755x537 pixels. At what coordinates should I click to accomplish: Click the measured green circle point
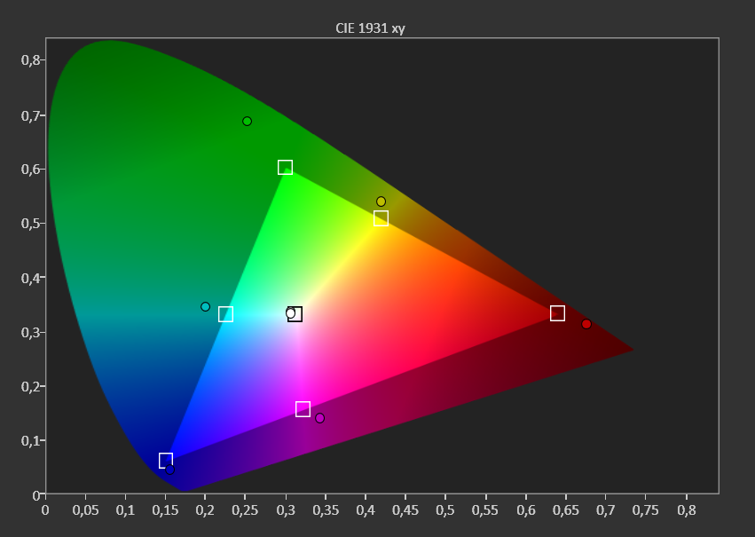click(247, 121)
